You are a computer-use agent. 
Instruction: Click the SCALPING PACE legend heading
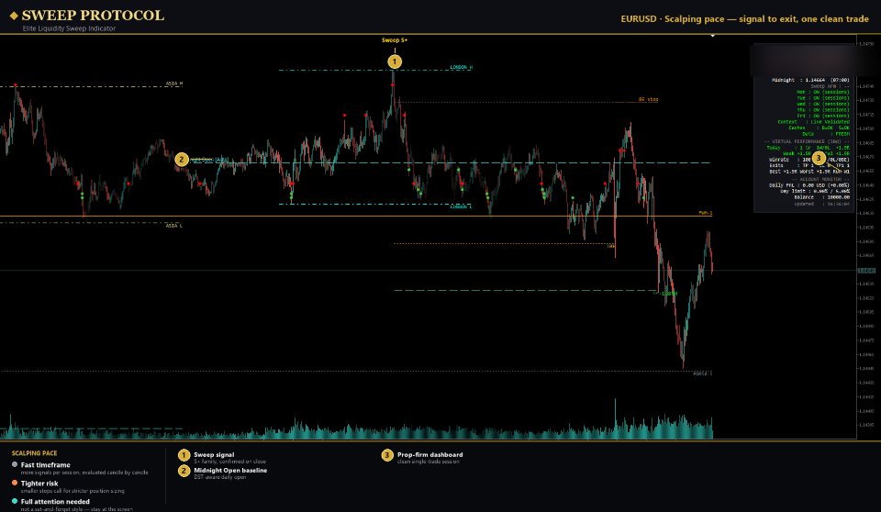[x=34, y=453]
